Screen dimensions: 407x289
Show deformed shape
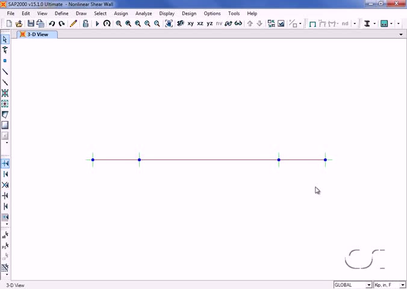click(x=322, y=23)
